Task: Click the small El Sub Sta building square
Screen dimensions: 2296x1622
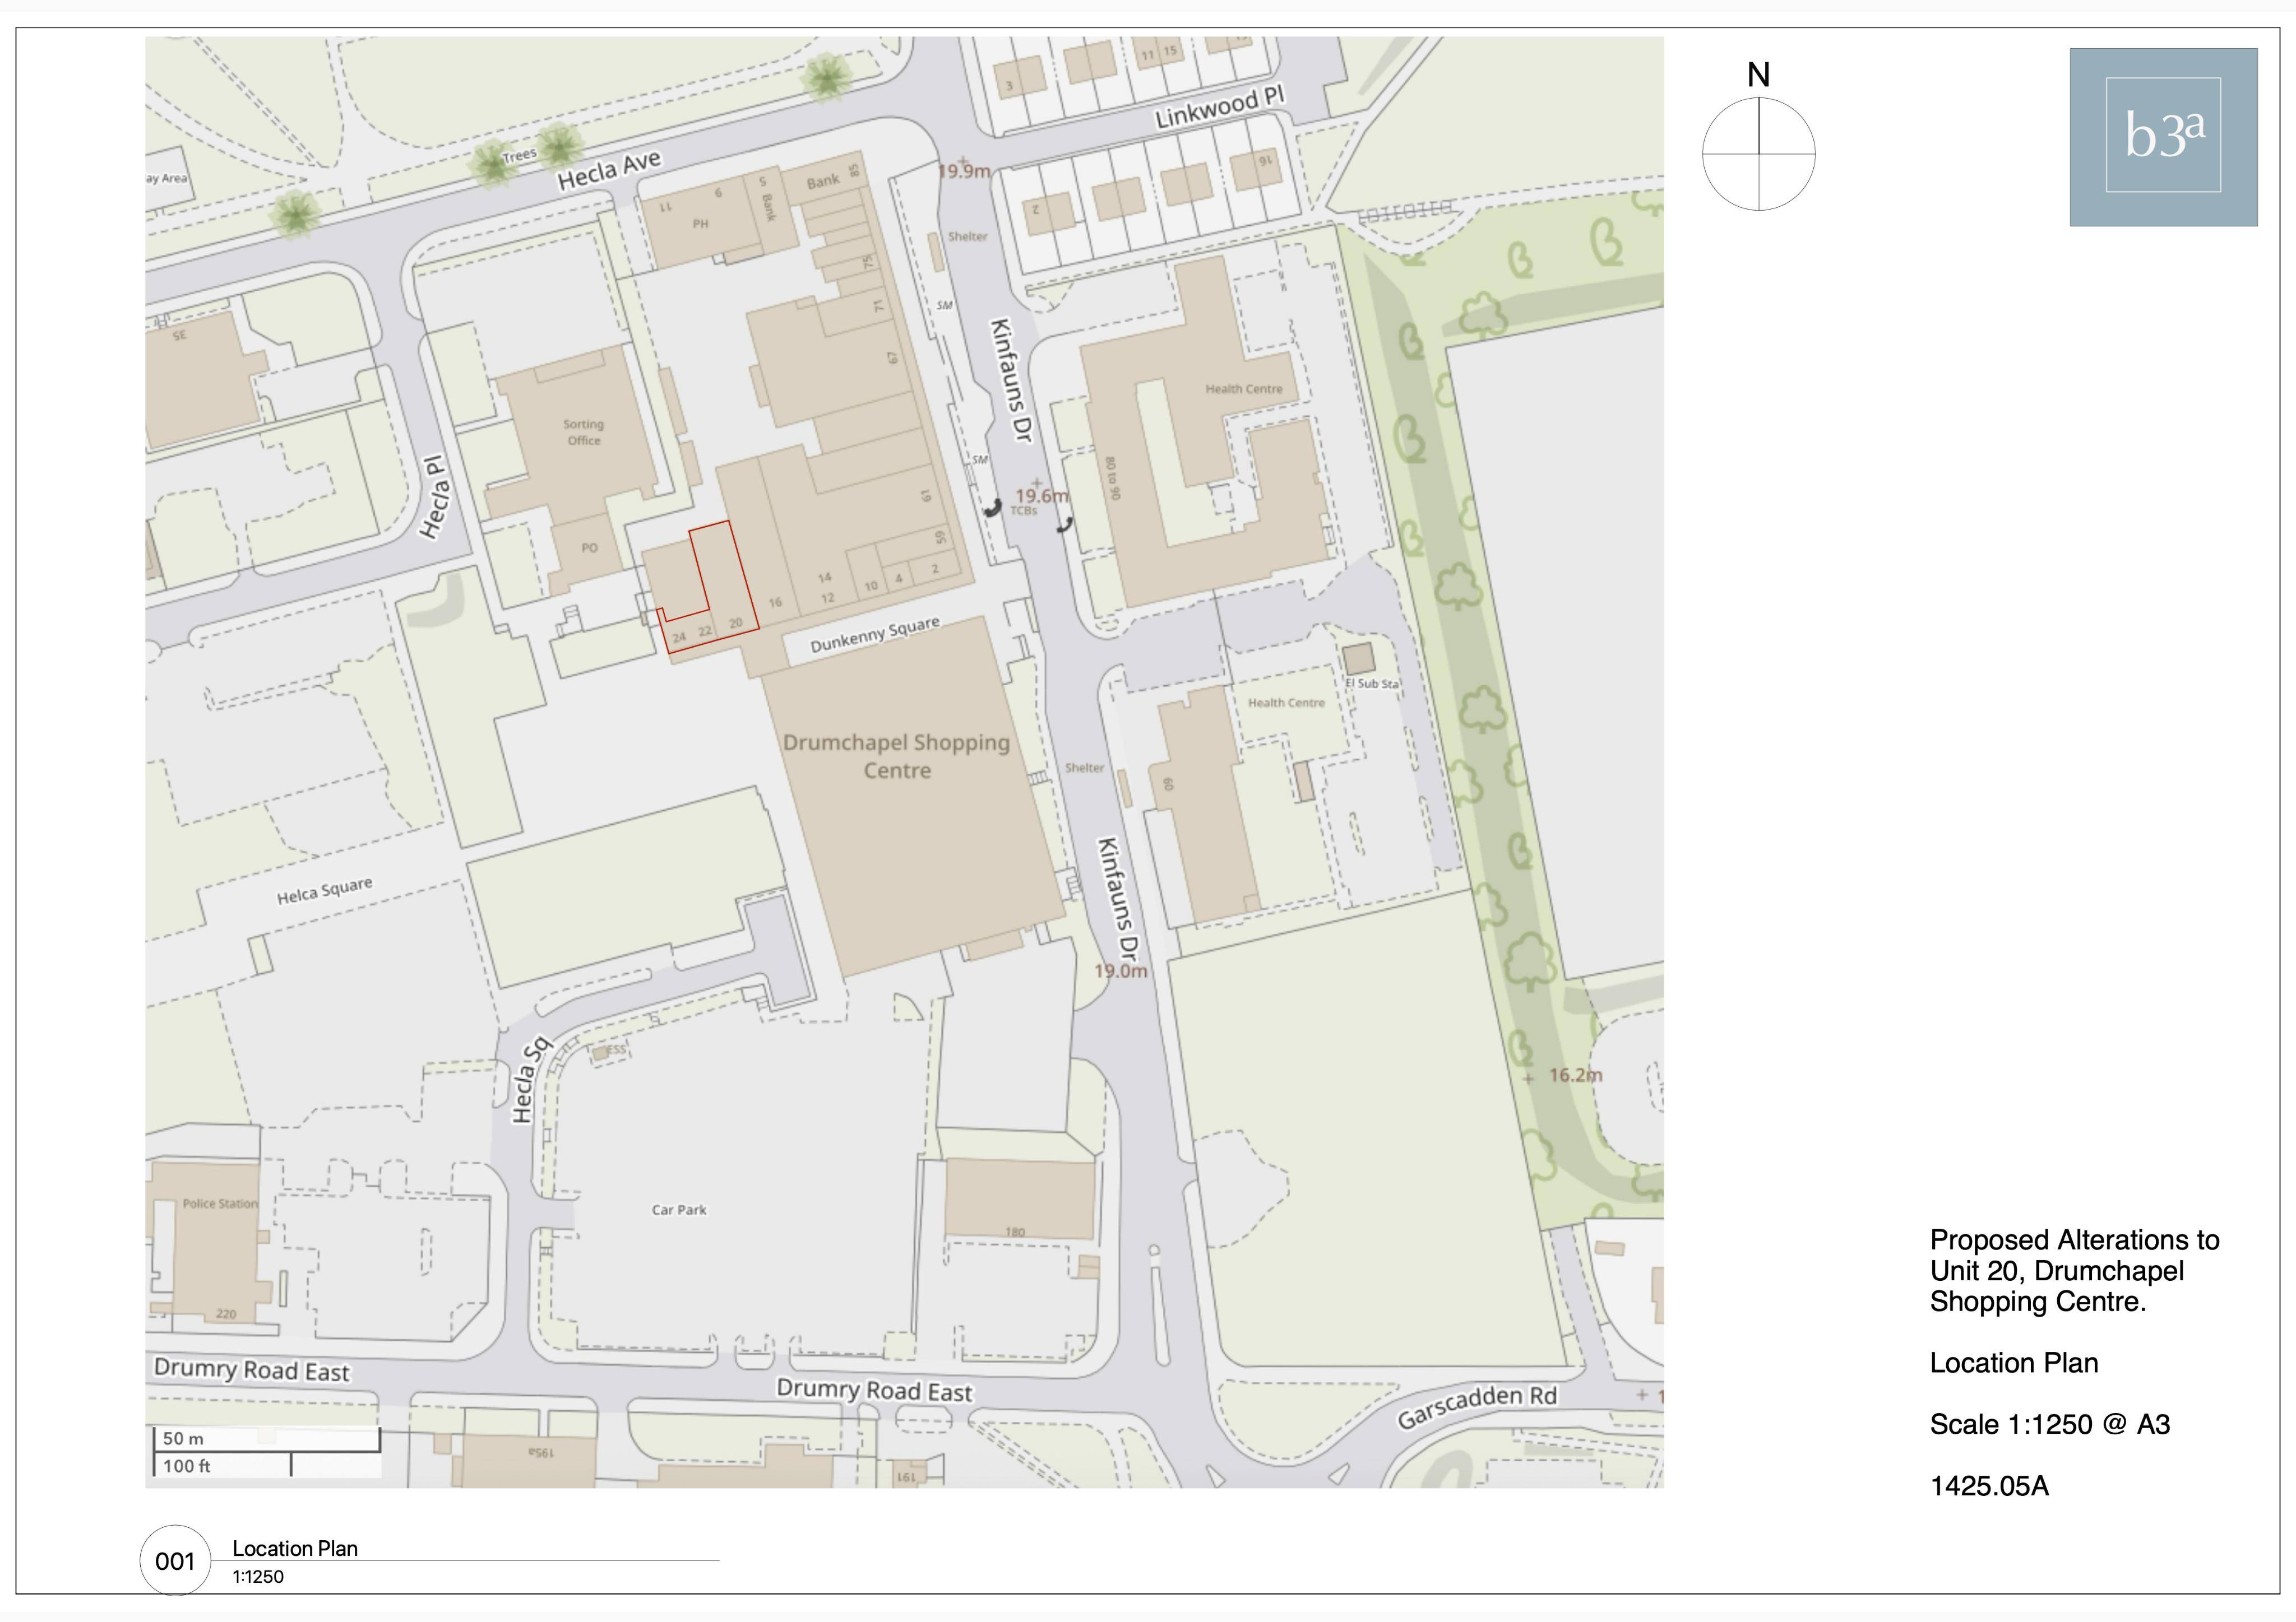Action: pos(1358,659)
